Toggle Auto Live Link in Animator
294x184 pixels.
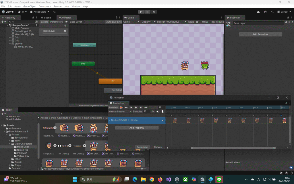(x=114, y=22)
